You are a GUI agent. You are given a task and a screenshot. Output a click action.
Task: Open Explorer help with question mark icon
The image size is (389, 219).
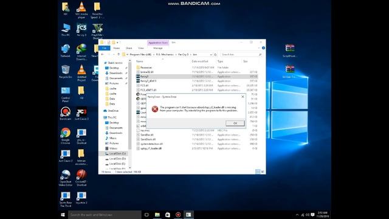(263, 48)
